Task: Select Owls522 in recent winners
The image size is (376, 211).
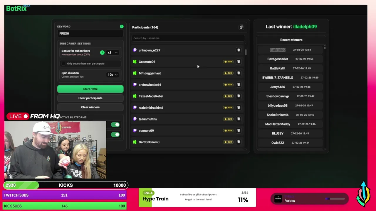Action: point(278,143)
